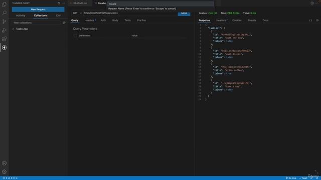Click the Query Parameters heading
Viewport: 321px width, 180px height.
click(x=85, y=29)
